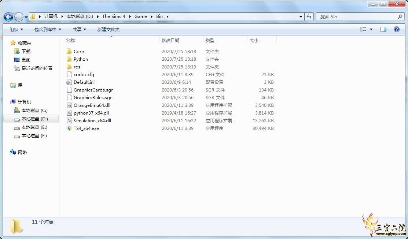
Task: Open 本地磁盘 (F:) in the sidebar
Action: pos(34,136)
